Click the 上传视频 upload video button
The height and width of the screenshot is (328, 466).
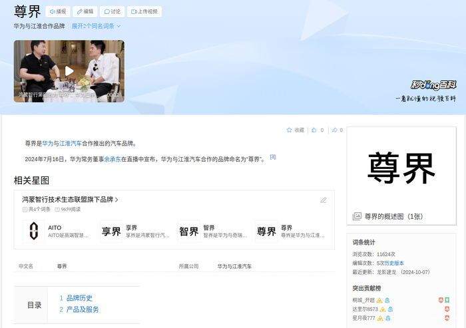tap(144, 11)
